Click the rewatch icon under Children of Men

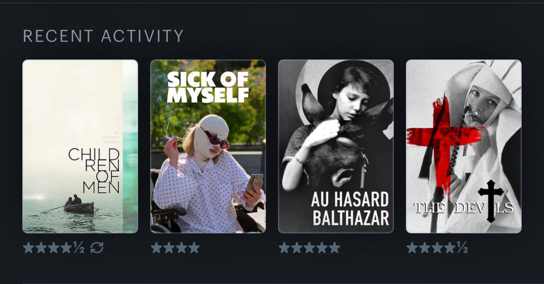[x=97, y=248]
